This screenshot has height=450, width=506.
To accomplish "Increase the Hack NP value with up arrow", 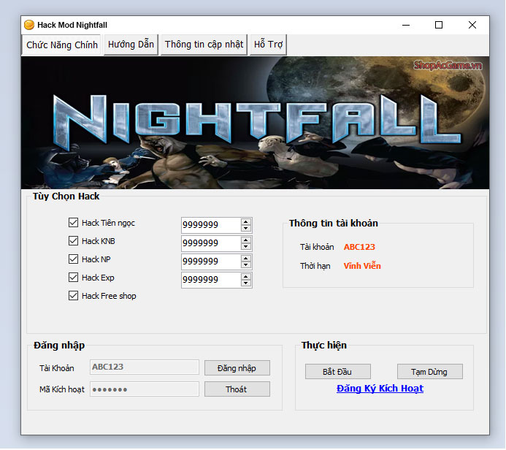I will tap(246, 259).
